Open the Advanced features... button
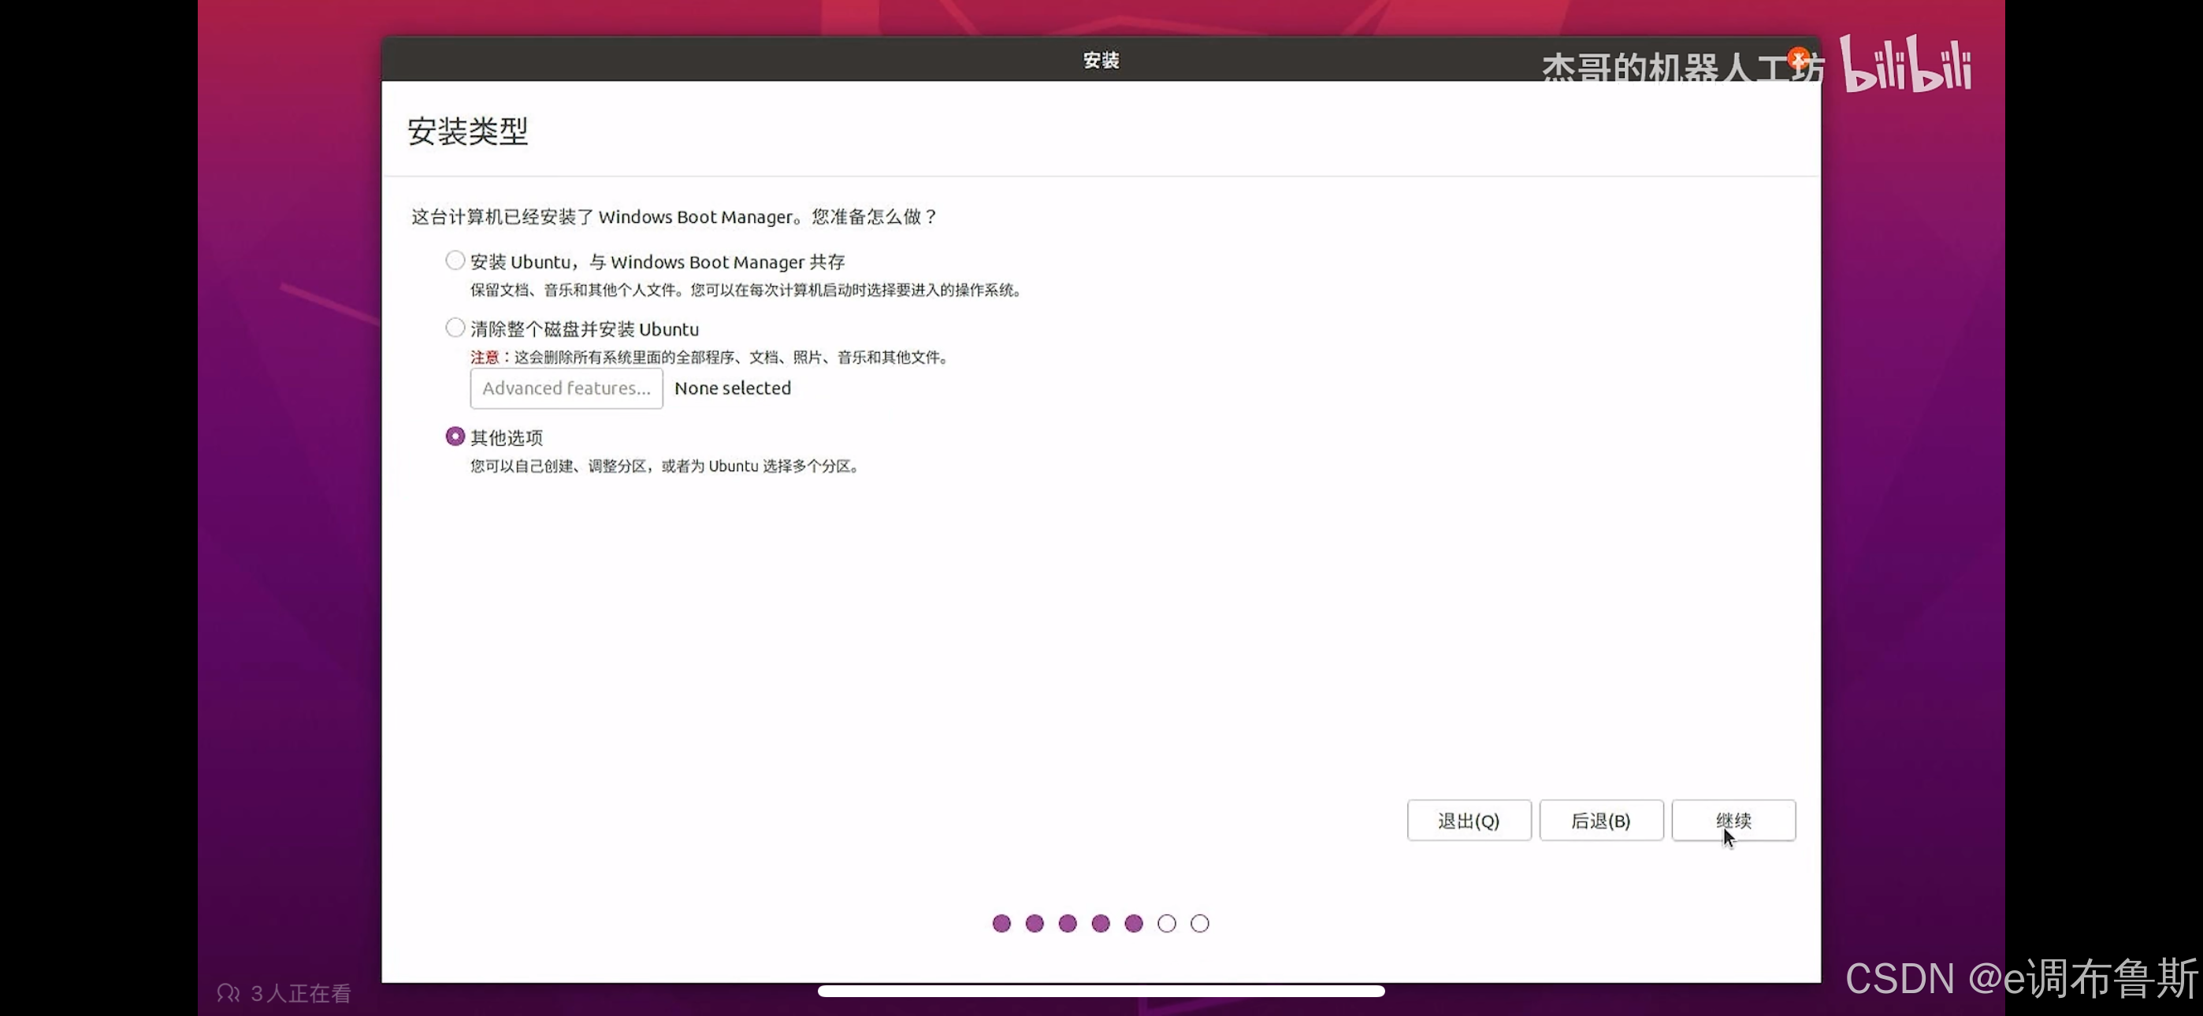Screen dimensions: 2203x1016 (x=567, y=388)
